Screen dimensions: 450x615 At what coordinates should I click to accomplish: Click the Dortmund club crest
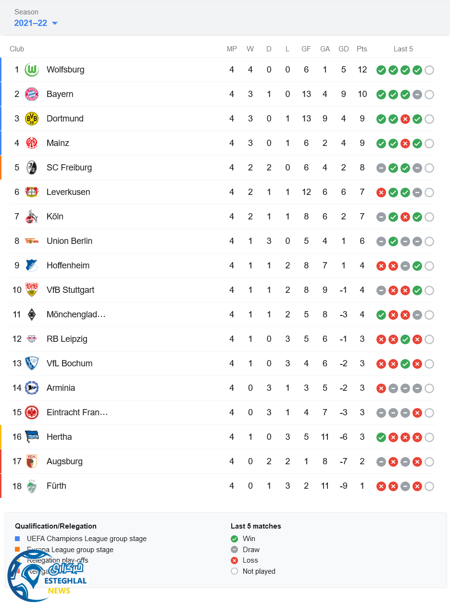tap(32, 119)
